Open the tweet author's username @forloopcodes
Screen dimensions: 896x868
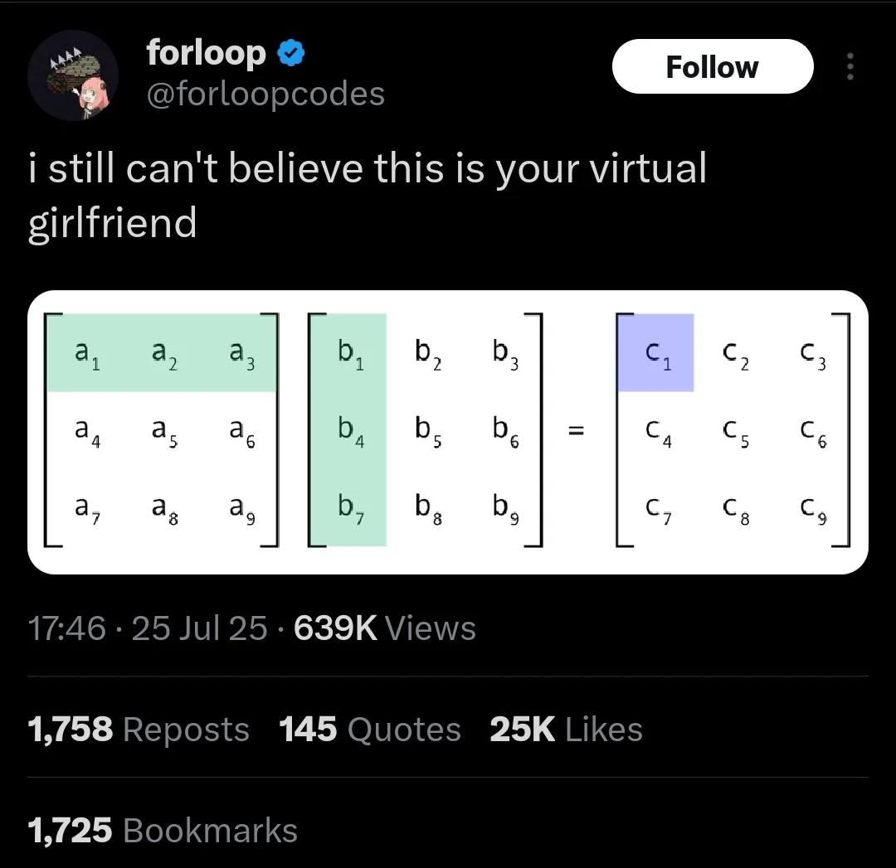tap(266, 94)
